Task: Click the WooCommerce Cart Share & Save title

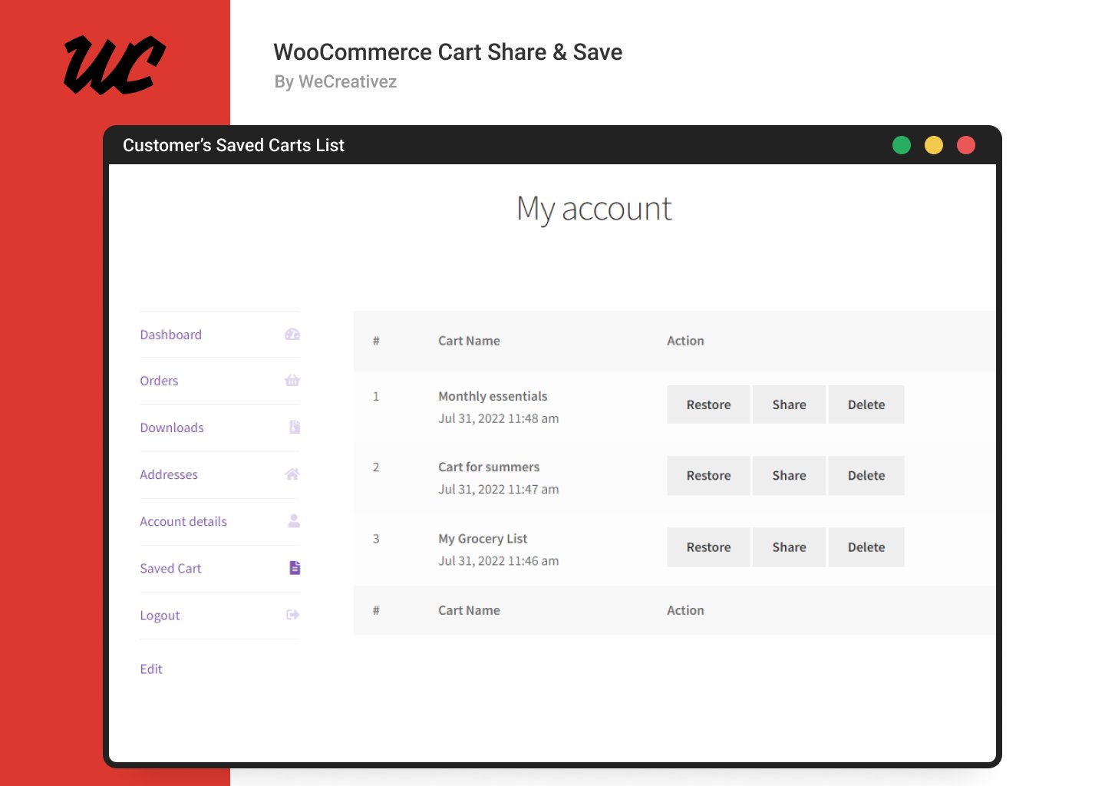Action: tap(447, 52)
